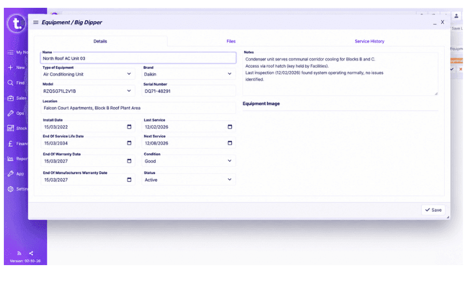The height and width of the screenshot is (289, 467).
Task: Click the orange X icon in background window
Action: click(460, 69)
